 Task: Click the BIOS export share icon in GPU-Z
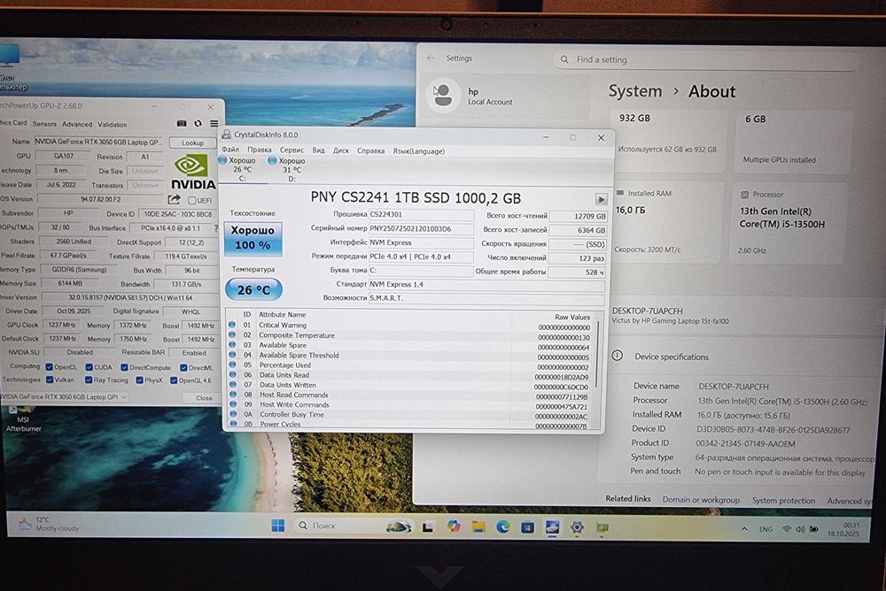(x=174, y=199)
